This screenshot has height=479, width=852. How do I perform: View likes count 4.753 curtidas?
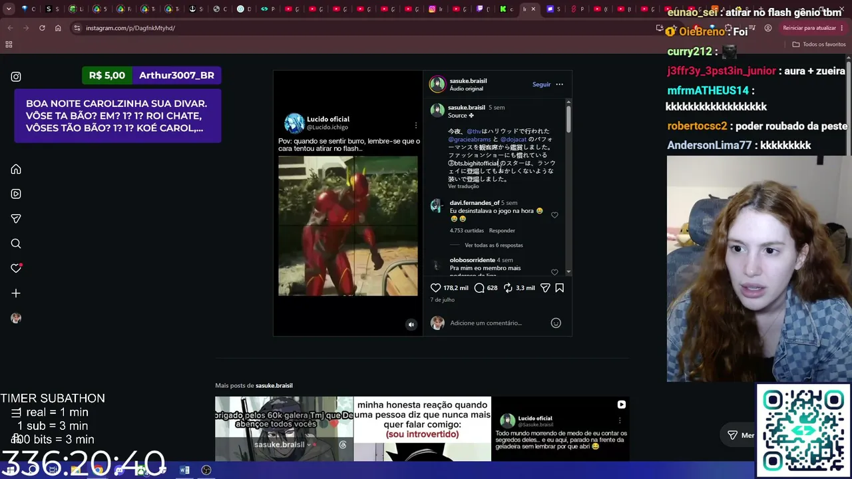[x=467, y=231]
